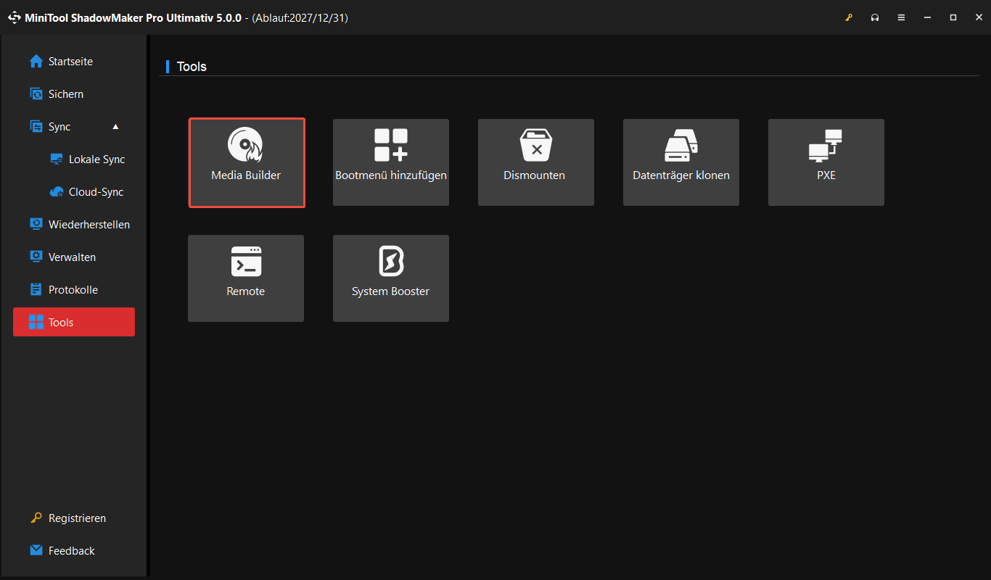Click the key icon in title bar
Image resolution: width=991 pixels, height=580 pixels.
click(x=849, y=17)
